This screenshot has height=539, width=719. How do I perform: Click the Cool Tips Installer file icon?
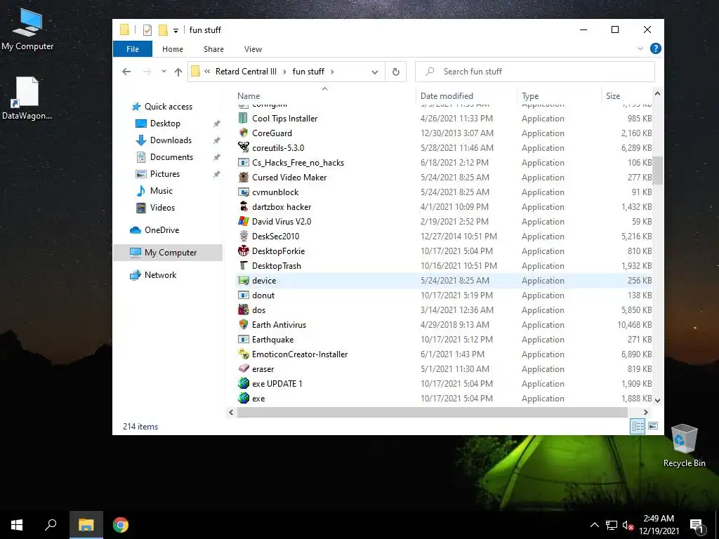[x=243, y=118]
